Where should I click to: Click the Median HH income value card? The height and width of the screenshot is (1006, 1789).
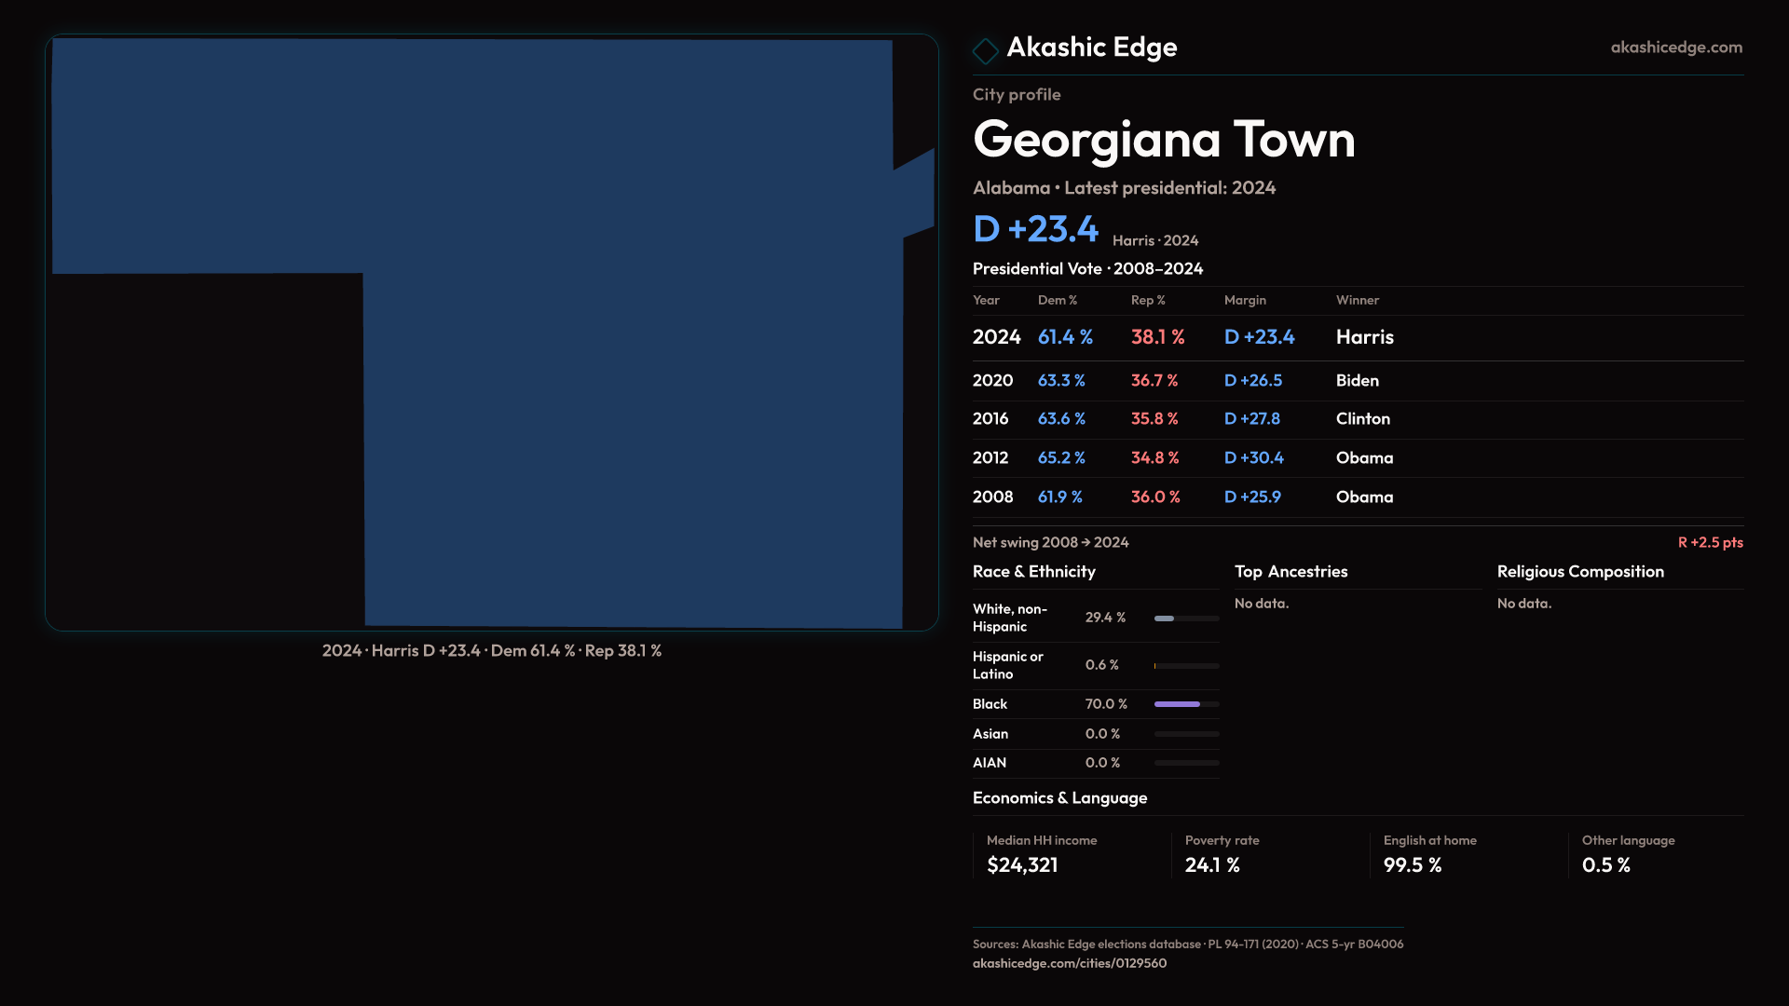click(x=1070, y=854)
